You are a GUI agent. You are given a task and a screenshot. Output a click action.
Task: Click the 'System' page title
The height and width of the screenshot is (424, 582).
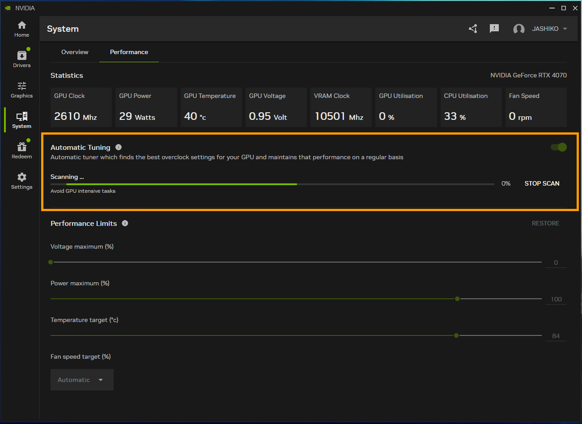(x=63, y=29)
